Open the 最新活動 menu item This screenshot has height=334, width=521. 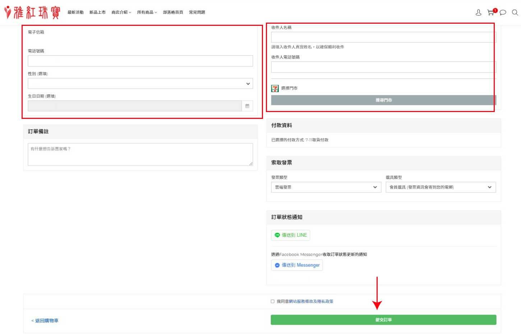[x=75, y=12]
